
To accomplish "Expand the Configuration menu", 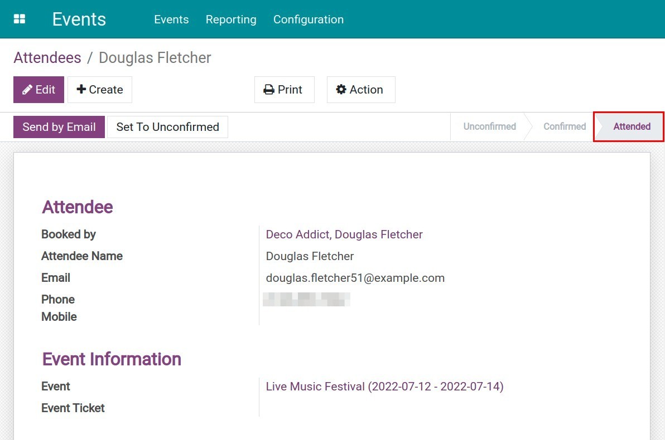I will pyautogui.click(x=308, y=19).
